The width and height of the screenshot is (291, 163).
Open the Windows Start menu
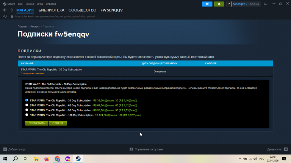[x=5, y=159]
